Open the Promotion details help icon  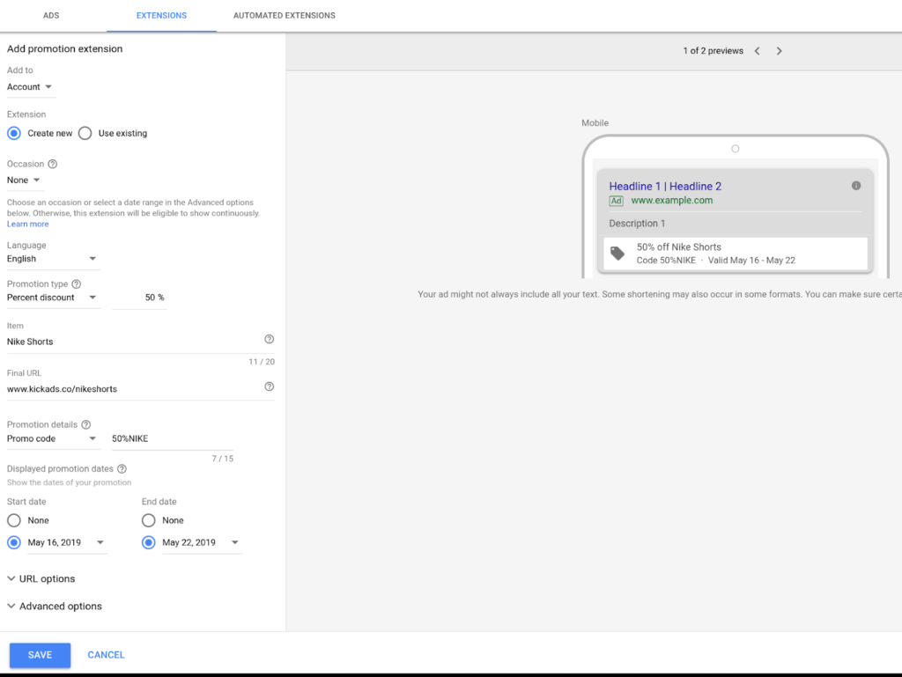(x=85, y=424)
